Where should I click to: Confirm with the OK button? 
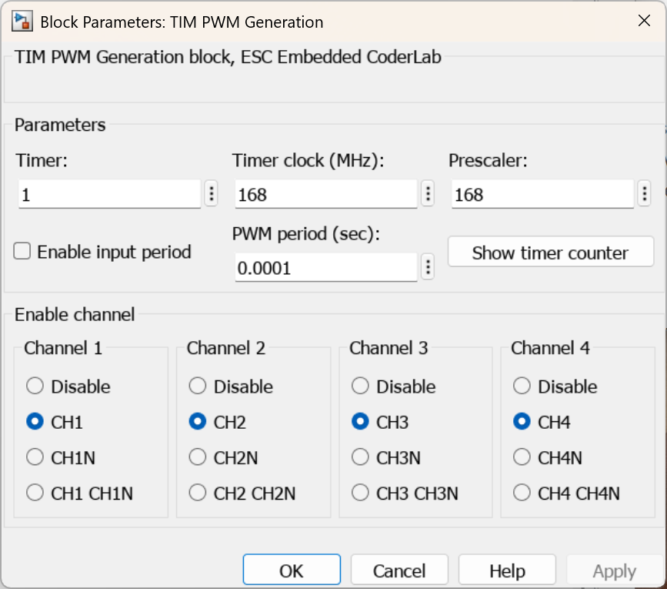point(292,570)
